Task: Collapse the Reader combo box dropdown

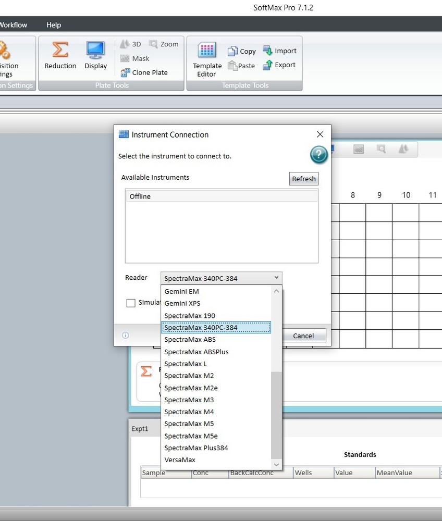Action: tap(276, 278)
